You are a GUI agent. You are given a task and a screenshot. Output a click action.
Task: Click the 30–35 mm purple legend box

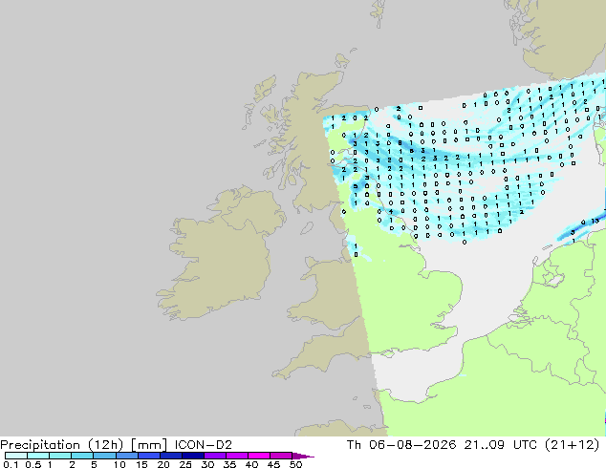215,456
